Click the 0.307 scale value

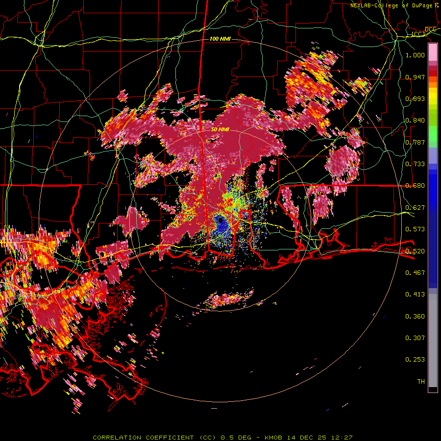coord(415,338)
